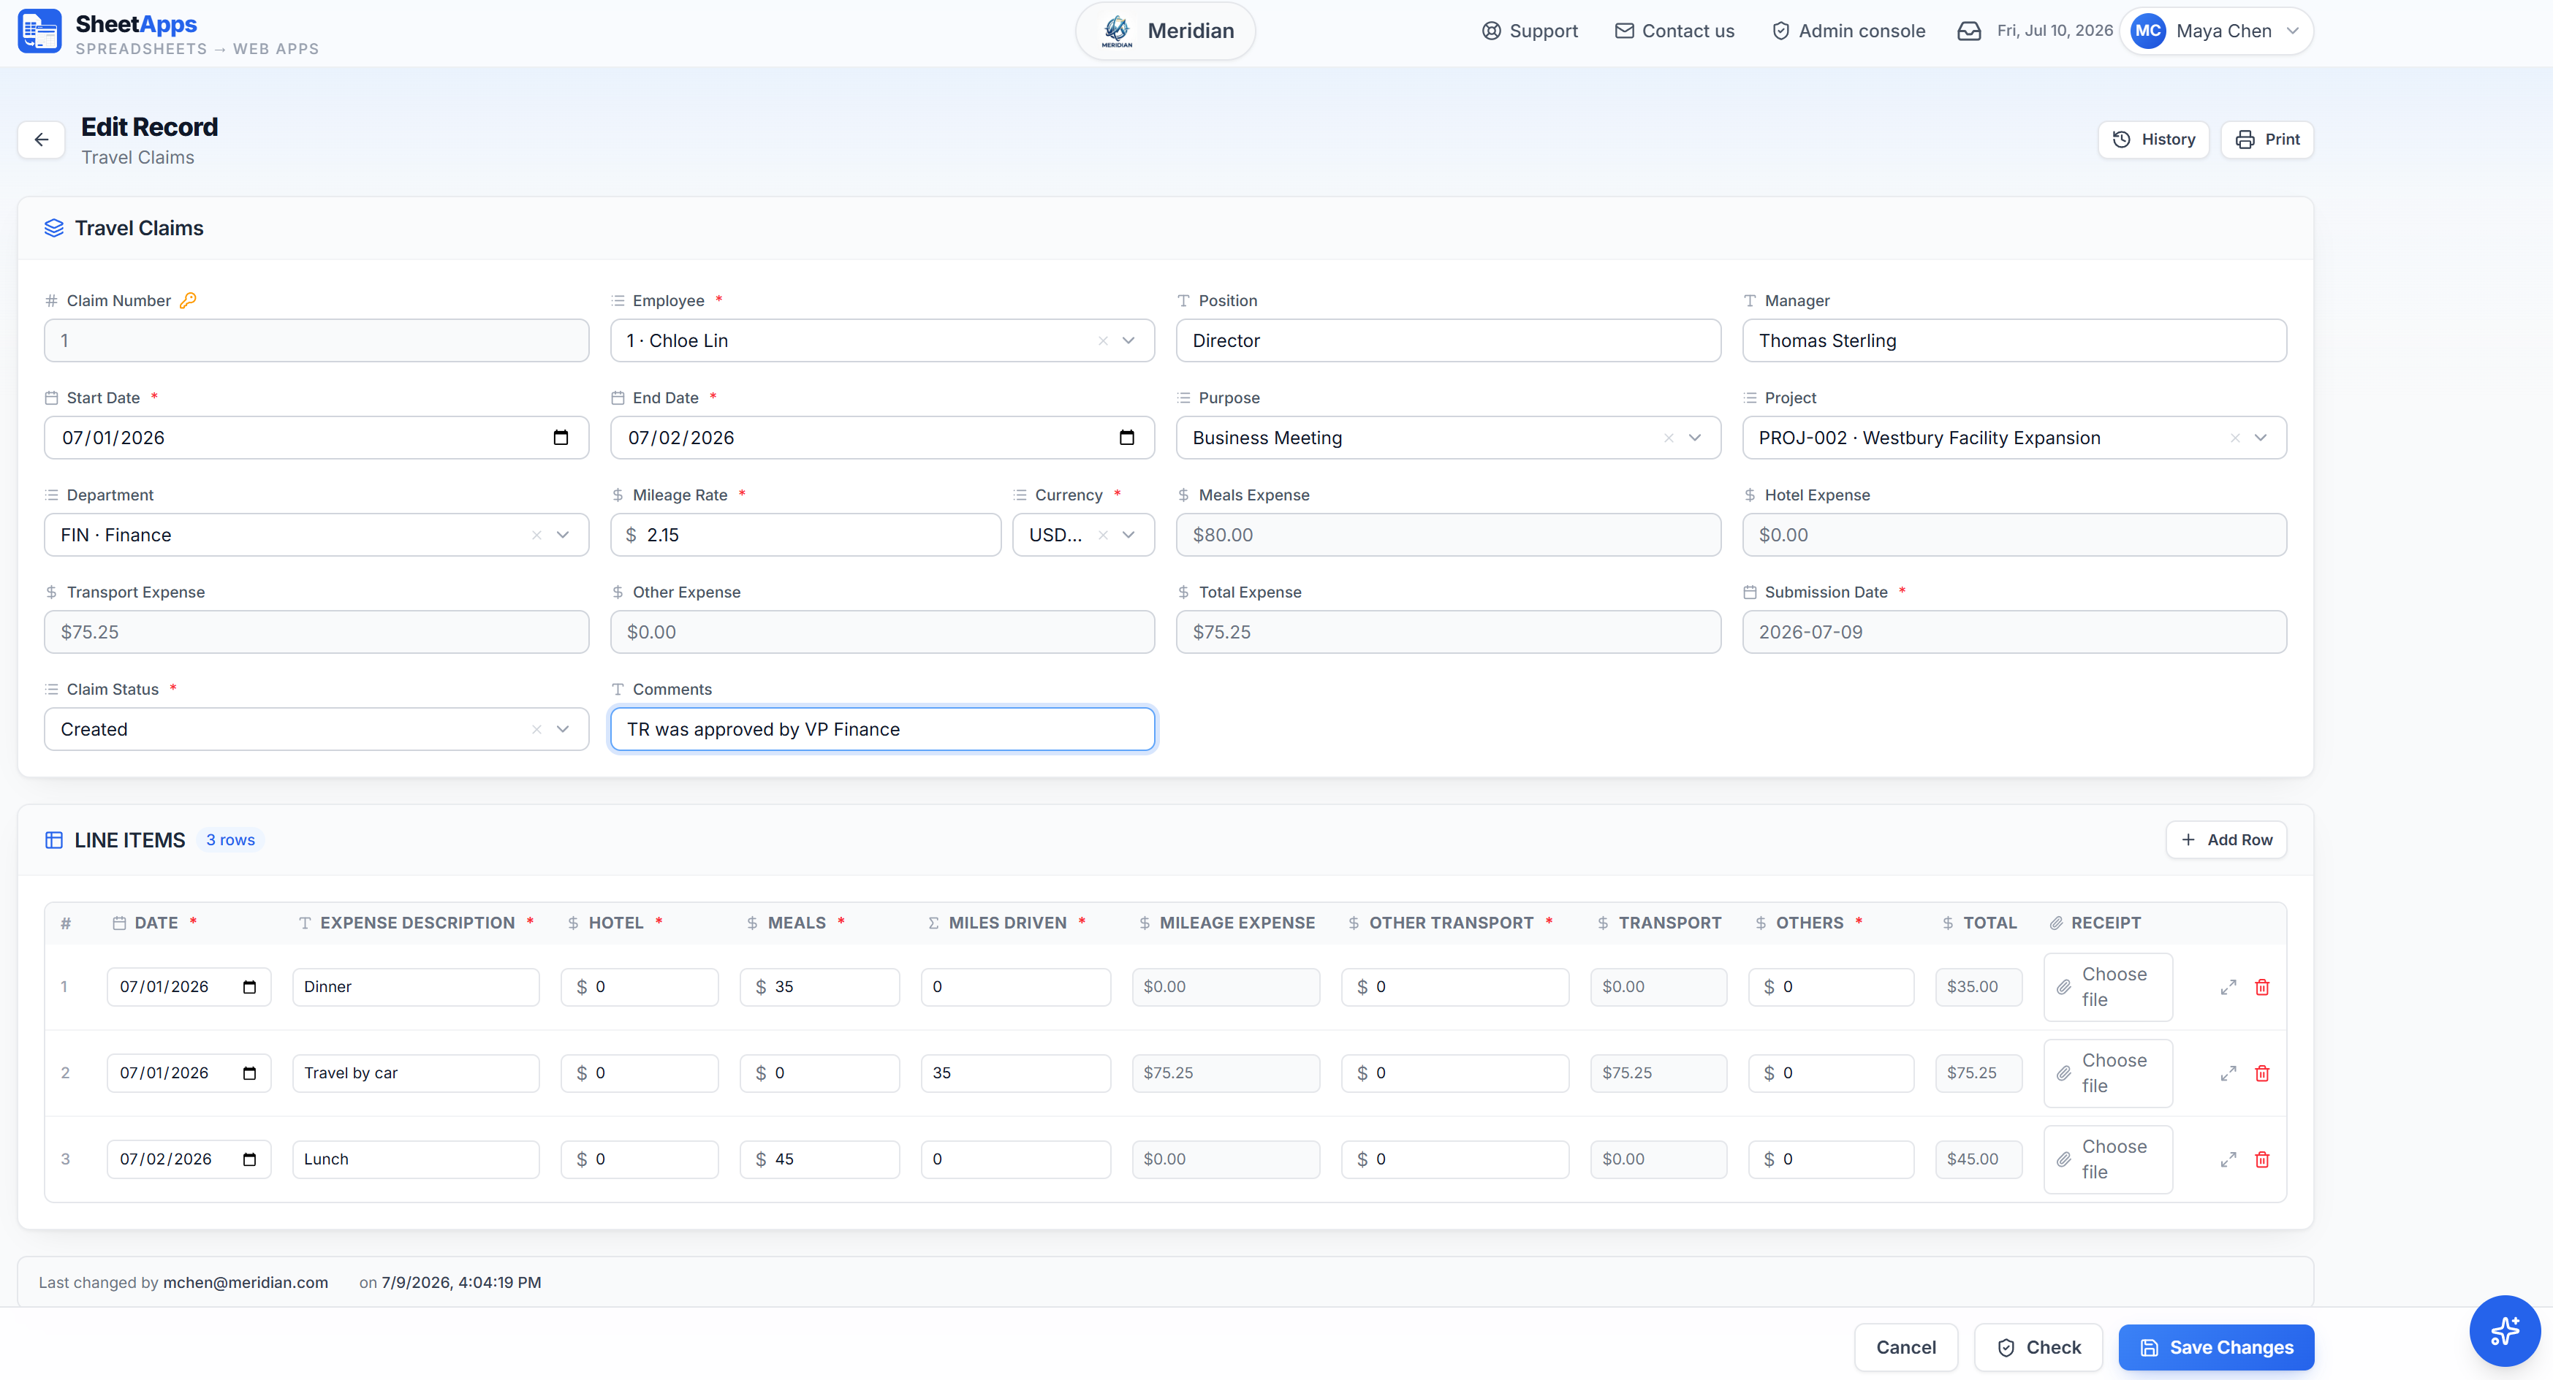This screenshot has height=1380, width=2553.
Task: Click the Dinner expense description field
Action: coord(415,987)
